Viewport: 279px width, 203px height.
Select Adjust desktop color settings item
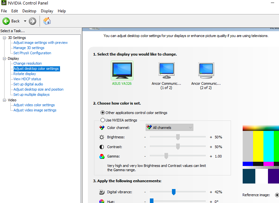pyautogui.click(x=37, y=69)
